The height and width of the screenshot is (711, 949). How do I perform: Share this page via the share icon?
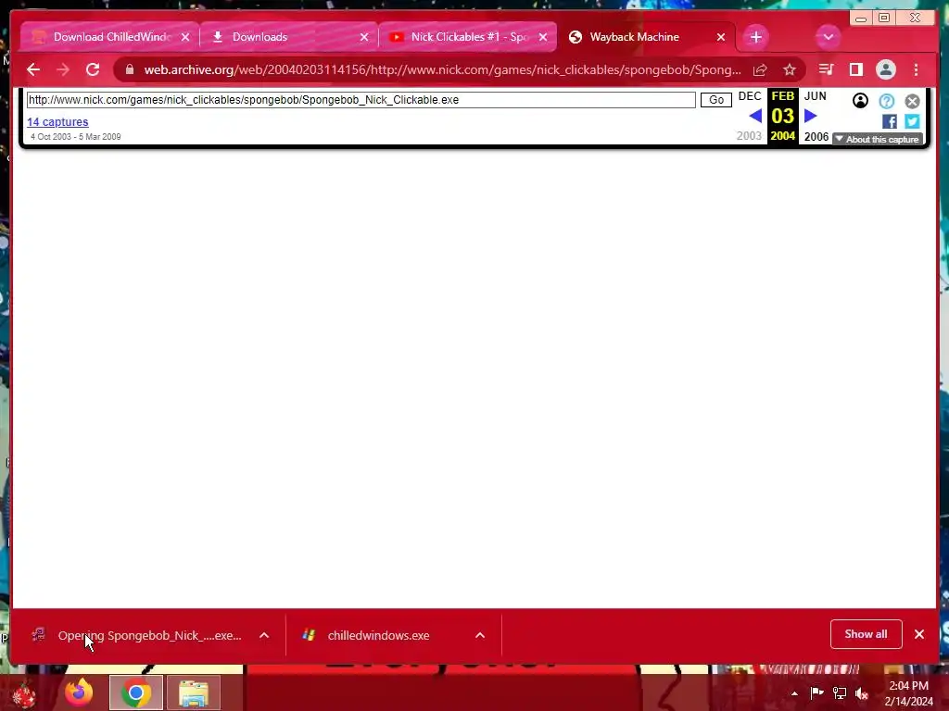[x=760, y=69]
